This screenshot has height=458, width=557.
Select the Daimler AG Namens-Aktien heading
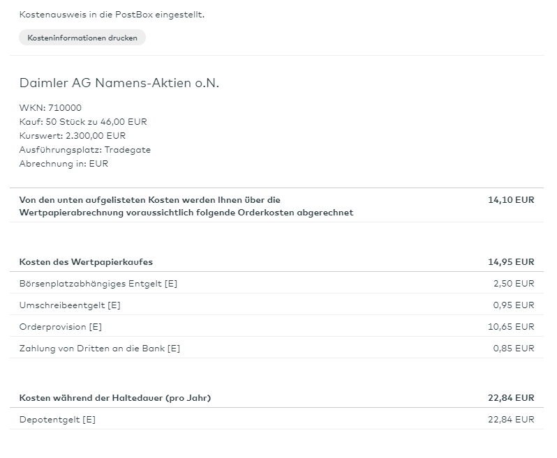tap(119, 83)
